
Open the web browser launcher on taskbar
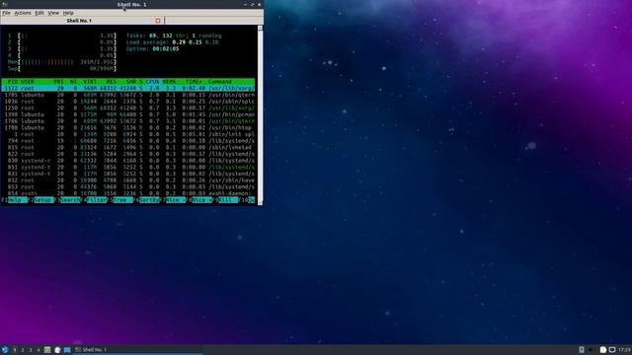tap(57, 350)
